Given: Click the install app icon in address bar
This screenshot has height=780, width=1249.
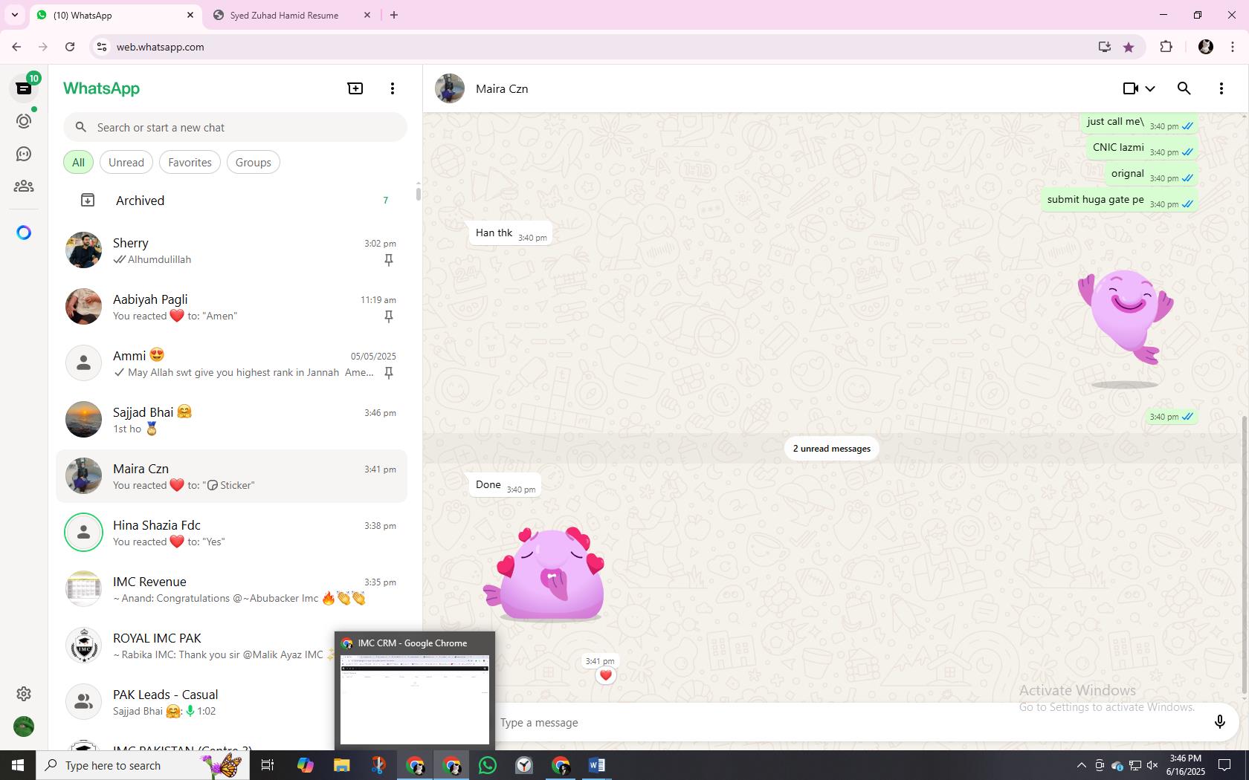Looking at the screenshot, I should [1104, 47].
